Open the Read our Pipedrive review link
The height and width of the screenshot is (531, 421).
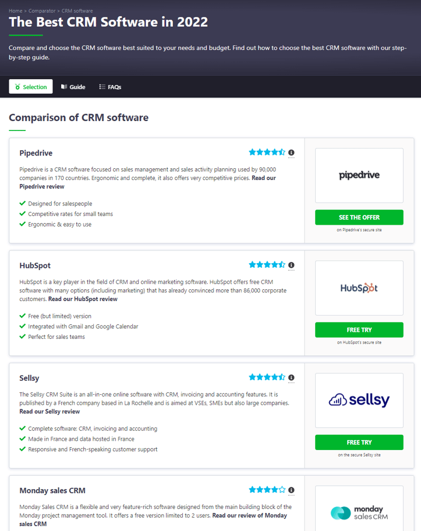point(42,186)
